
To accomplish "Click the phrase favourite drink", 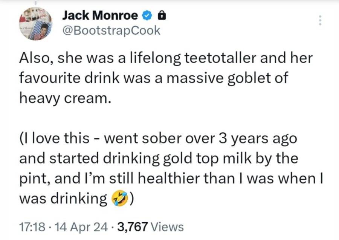I will [x=69, y=78].
